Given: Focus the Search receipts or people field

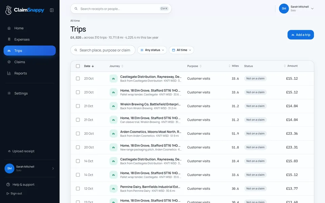Looking at the screenshot, I should 121,9.
